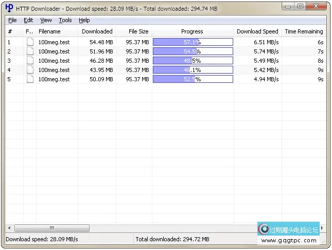Click the horizontal scrollbar left arrow
332x250 pixels.
(x=9, y=228)
